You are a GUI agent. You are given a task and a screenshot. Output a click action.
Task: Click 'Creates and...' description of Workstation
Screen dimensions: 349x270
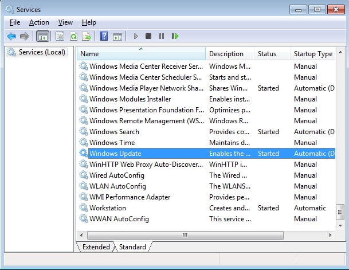[x=229, y=208]
